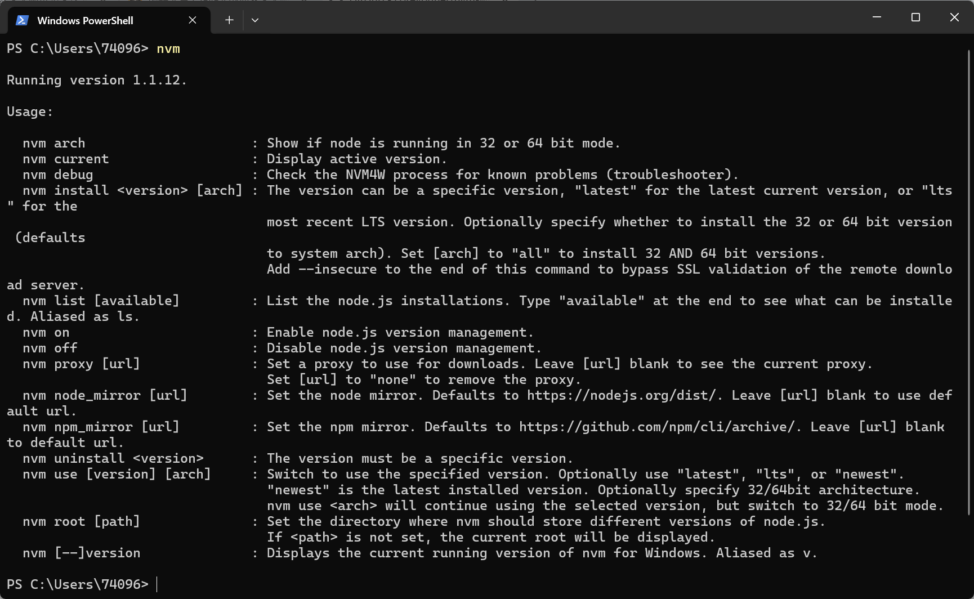
Task: Maximize the terminal window
Action: [x=915, y=17]
